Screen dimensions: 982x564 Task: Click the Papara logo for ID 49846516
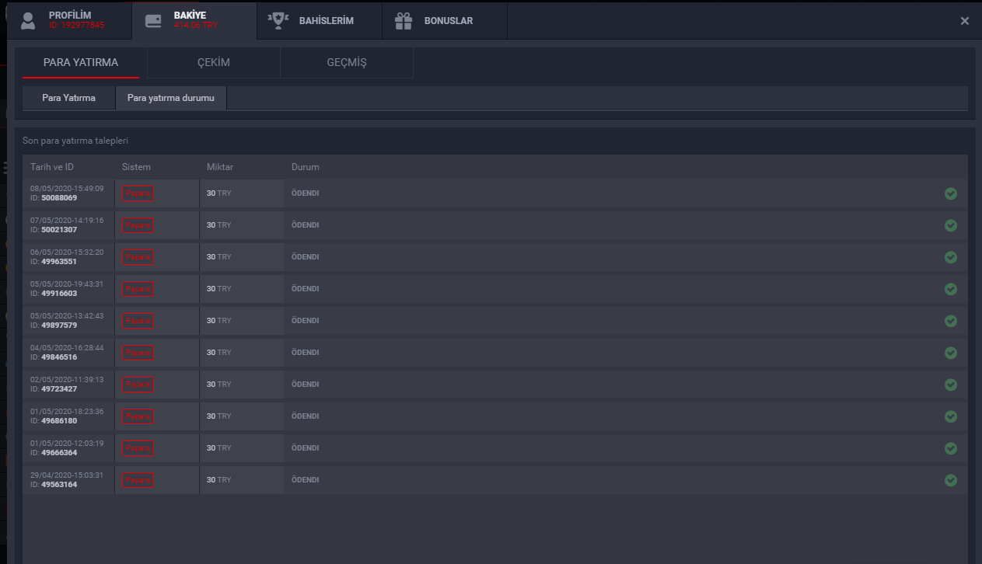pyautogui.click(x=138, y=353)
